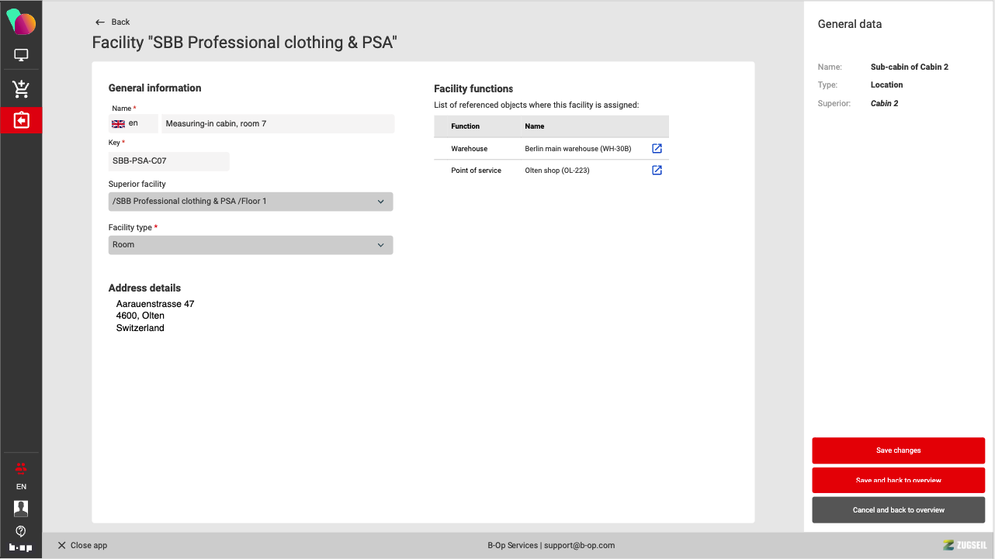Switch language via EN sidebar item
Image resolution: width=995 pixels, height=559 pixels.
[21, 487]
